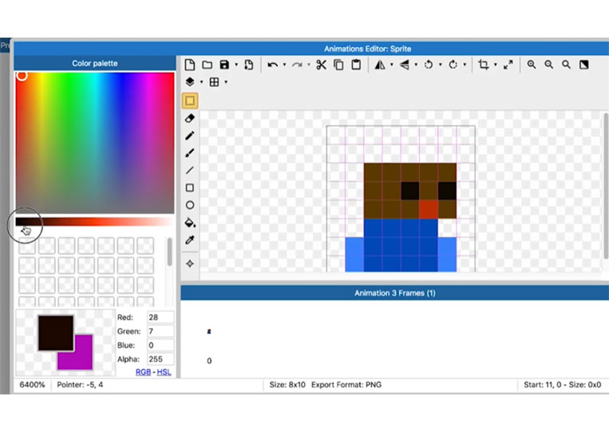Click the Redo arrow icon
Screen dimensions: 609x432
tap(297, 65)
